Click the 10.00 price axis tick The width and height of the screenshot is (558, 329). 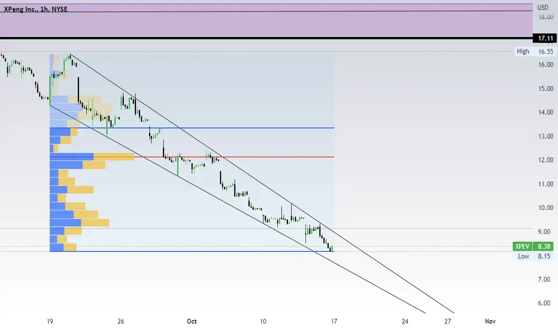pos(545,208)
